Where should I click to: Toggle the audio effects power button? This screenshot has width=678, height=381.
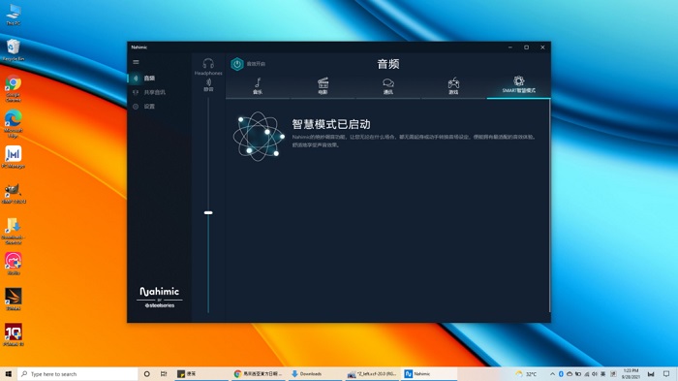tap(237, 64)
